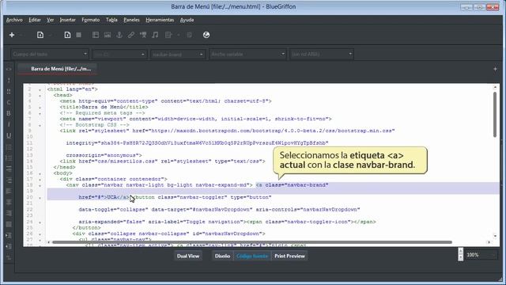The width and height of the screenshot is (506, 285).
Task: Click the vertical scrollbar thumb of code editor
Action: coord(495,115)
